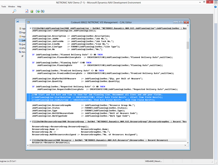This screenshot has width=218, height=165.
Task: Minimize the C/AL Editor child window
Action: tap(176, 22)
